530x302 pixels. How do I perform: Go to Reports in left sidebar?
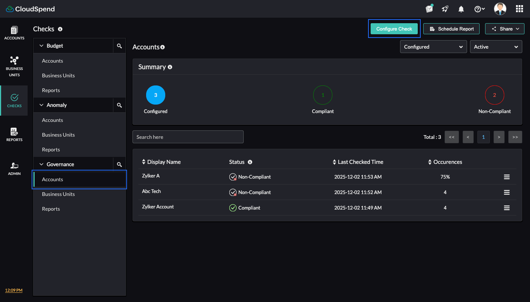[14, 134]
